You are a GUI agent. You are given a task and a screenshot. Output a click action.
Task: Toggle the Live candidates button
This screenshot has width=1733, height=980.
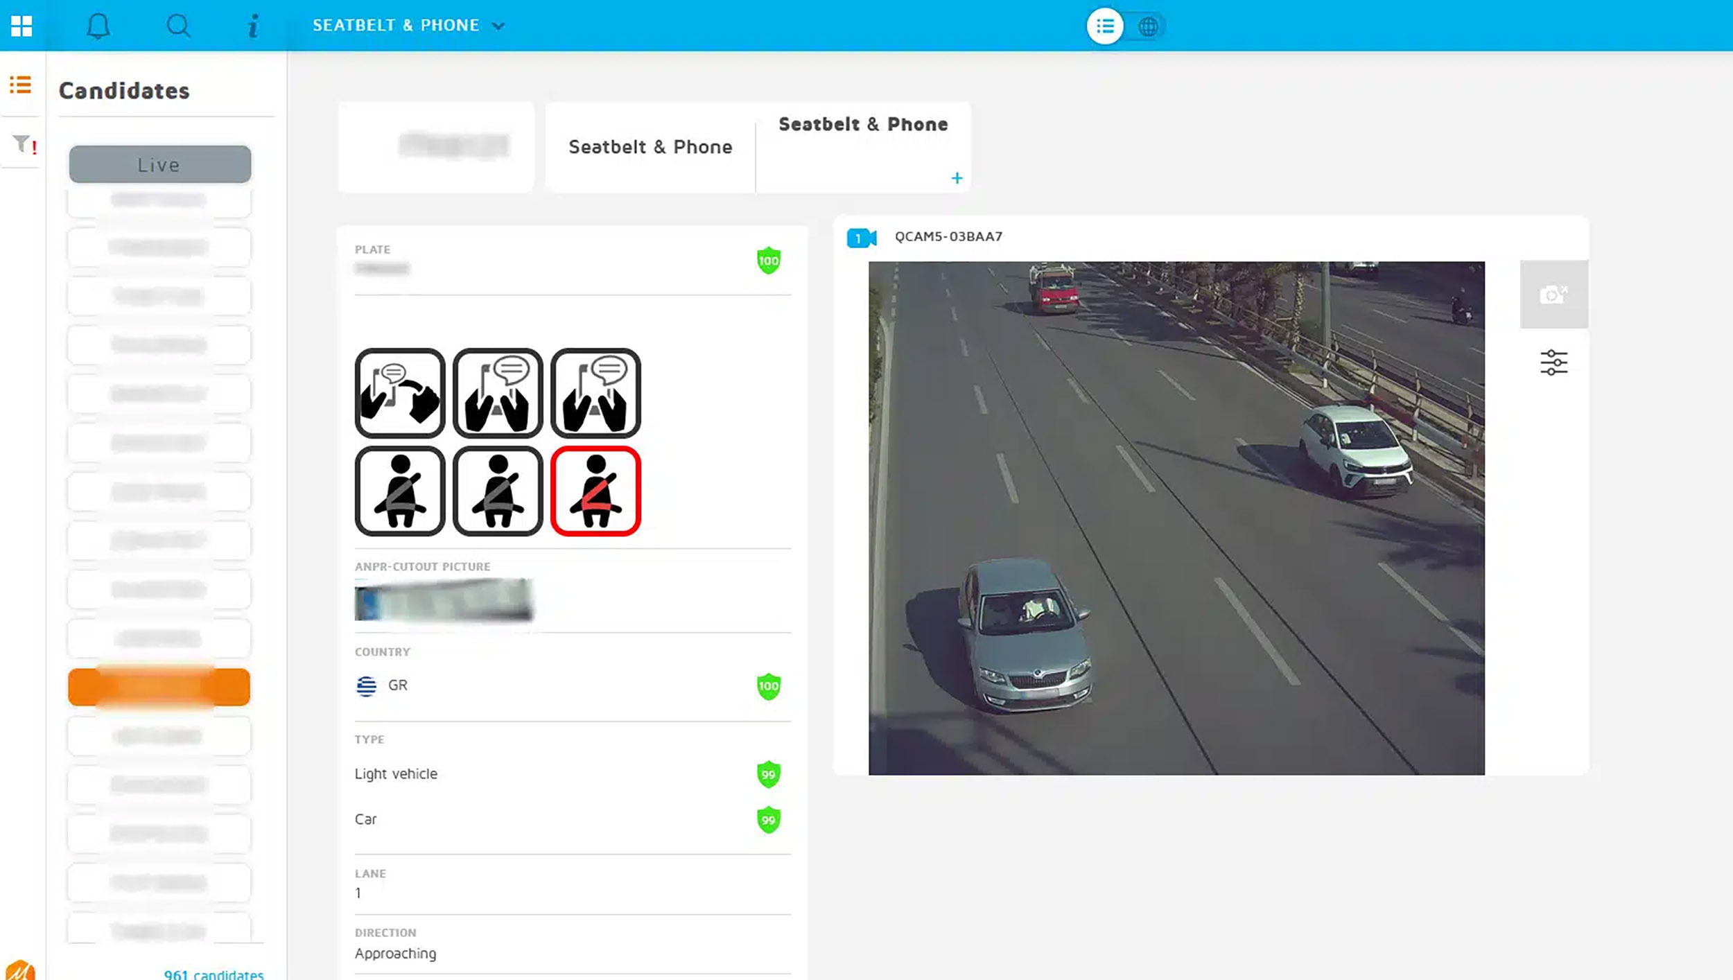(160, 164)
